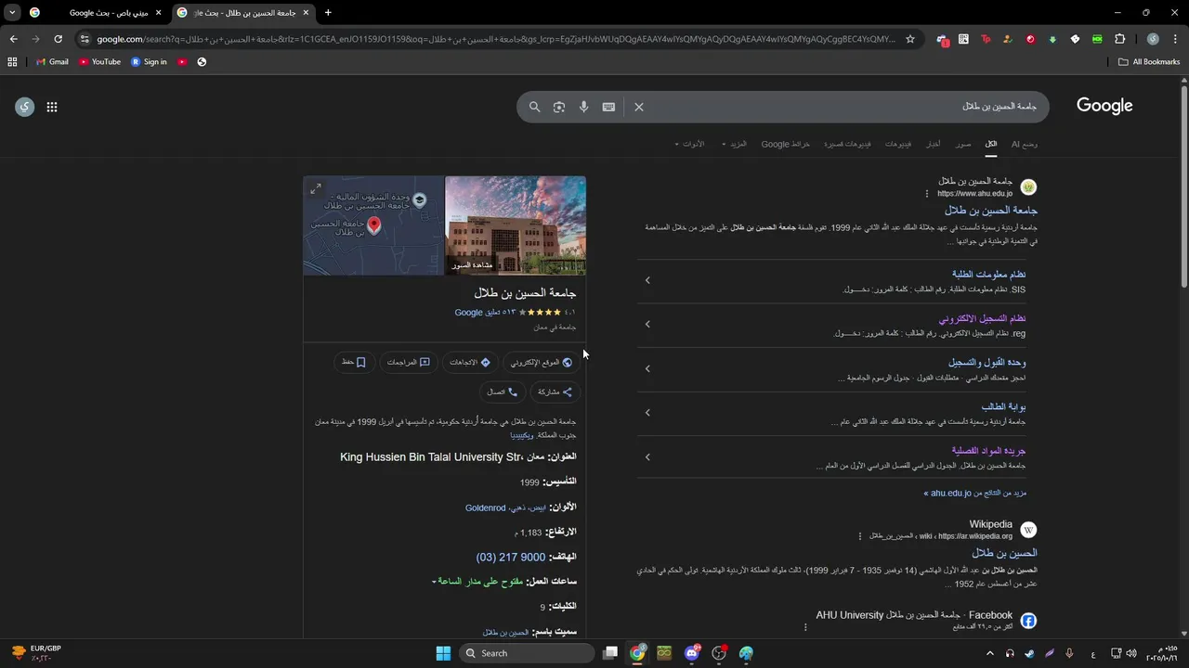Switch to the أخبار (News) search tab
This screenshot has width=1189, height=668.
tap(934, 144)
